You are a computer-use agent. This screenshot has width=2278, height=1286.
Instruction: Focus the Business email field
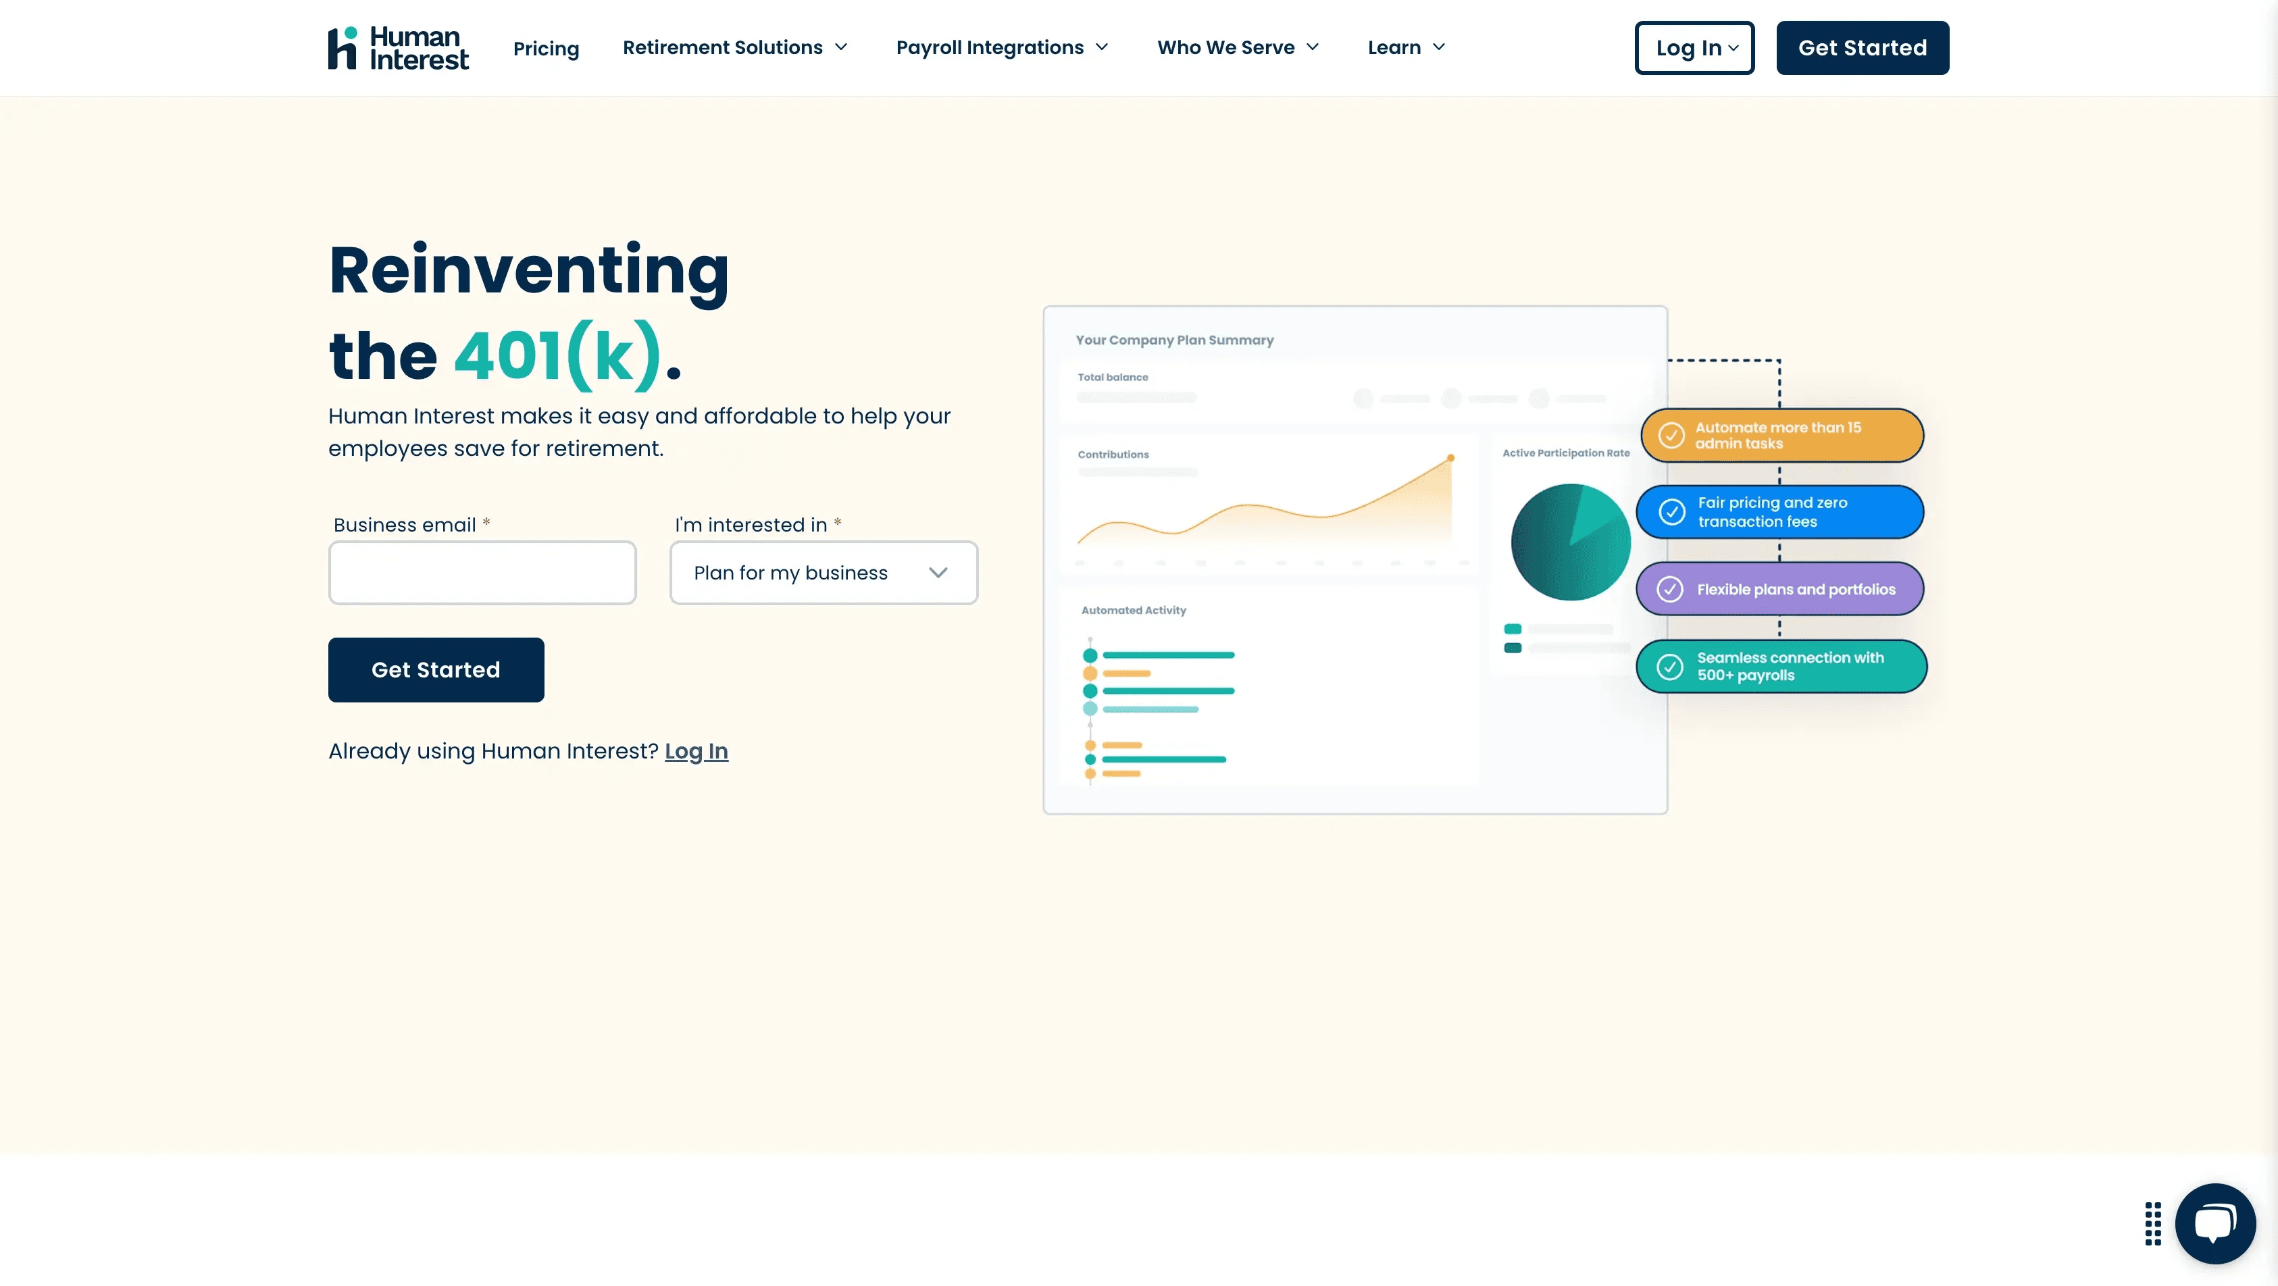point(482,573)
